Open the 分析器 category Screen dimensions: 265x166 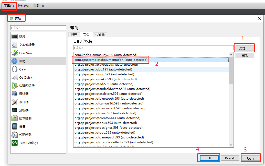point(23,110)
